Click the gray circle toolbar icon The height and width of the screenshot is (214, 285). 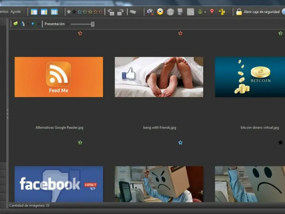click(170, 12)
